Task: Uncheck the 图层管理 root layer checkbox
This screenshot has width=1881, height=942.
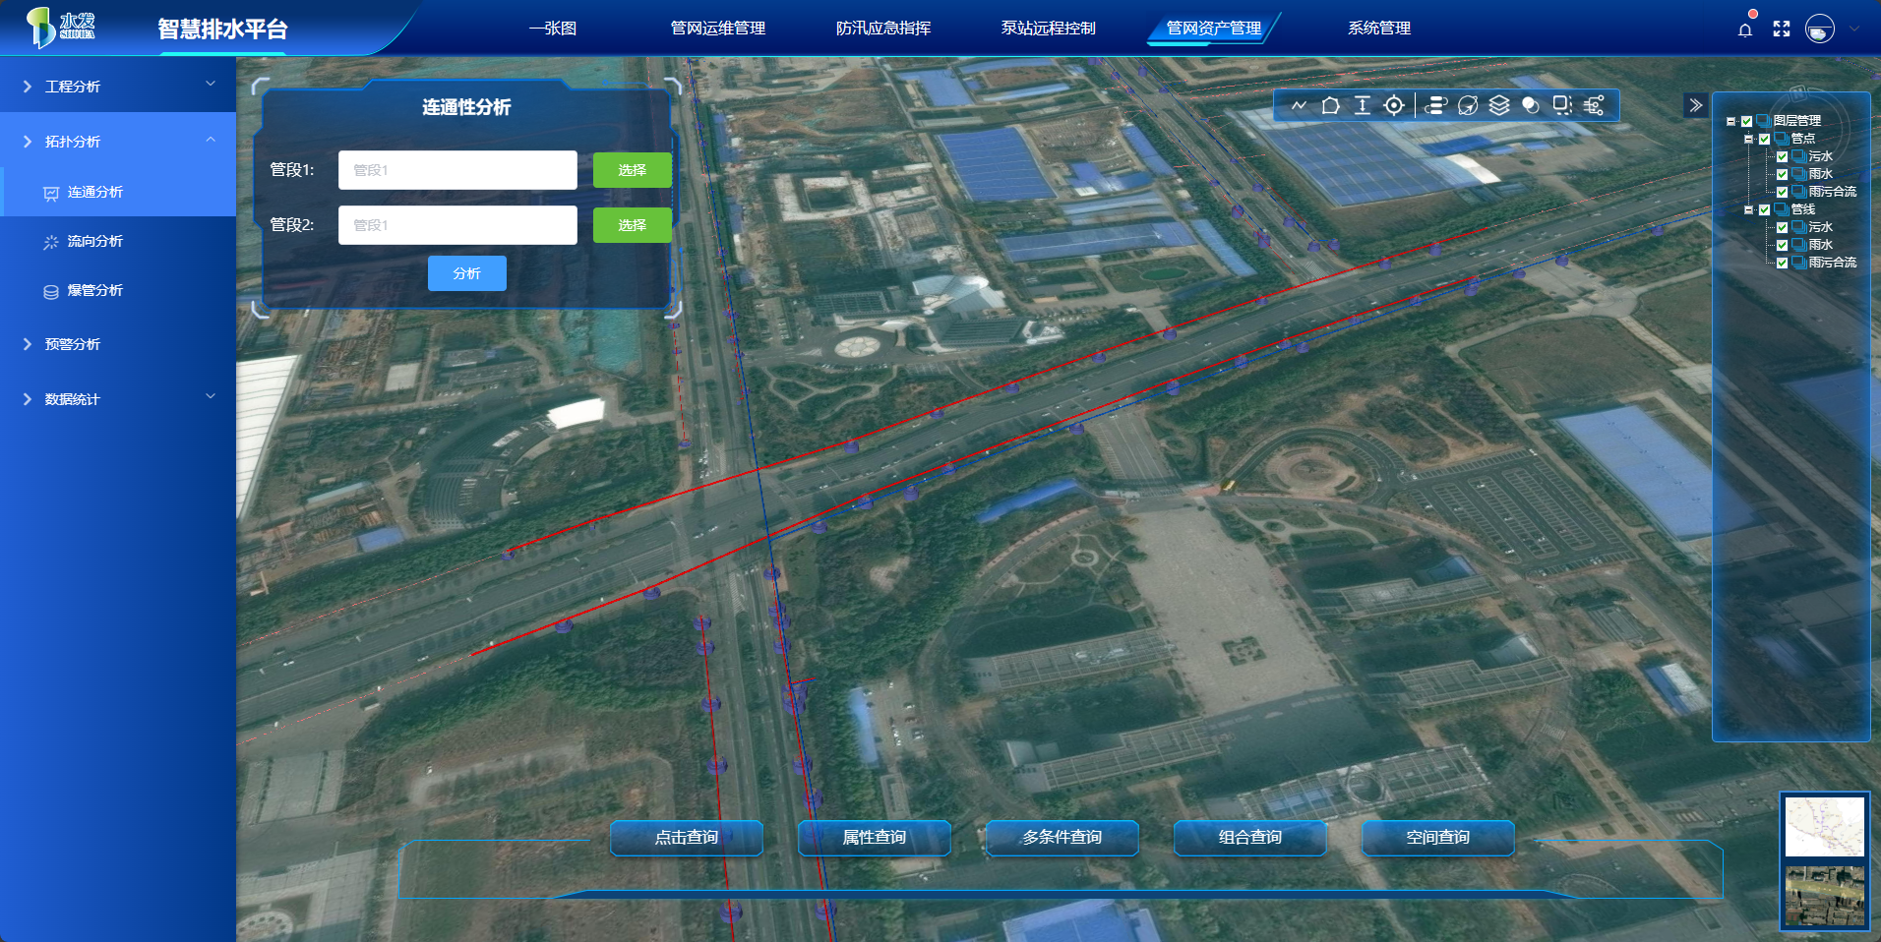Action: click(1746, 121)
